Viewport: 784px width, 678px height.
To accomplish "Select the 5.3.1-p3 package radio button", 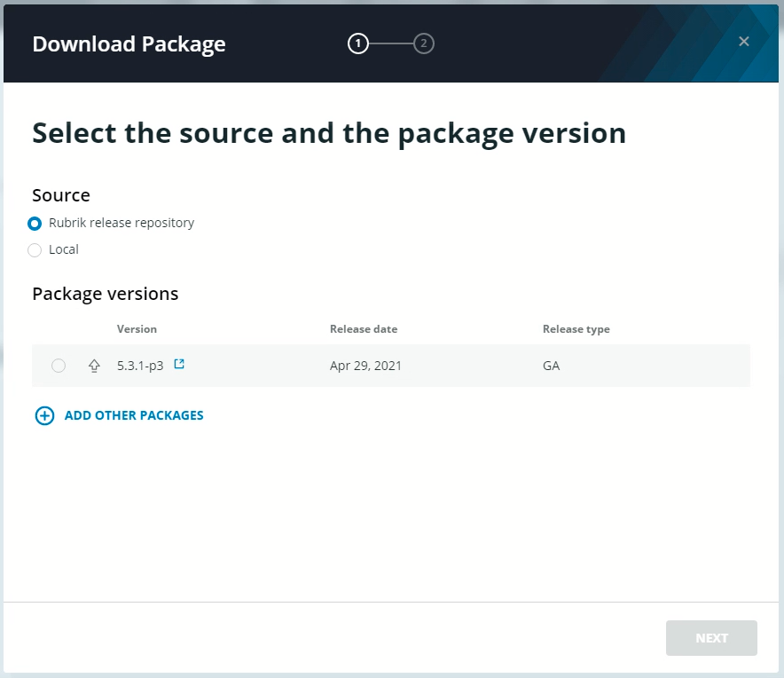I will click(59, 366).
